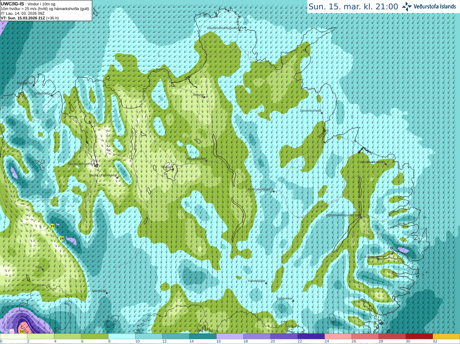Select the Möðrudalsöræfi II station marker
460x344 pixels.
(274, 191)
